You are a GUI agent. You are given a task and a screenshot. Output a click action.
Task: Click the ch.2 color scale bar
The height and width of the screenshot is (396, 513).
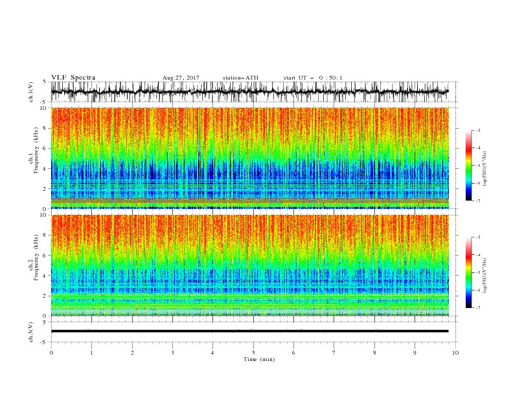click(x=469, y=272)
